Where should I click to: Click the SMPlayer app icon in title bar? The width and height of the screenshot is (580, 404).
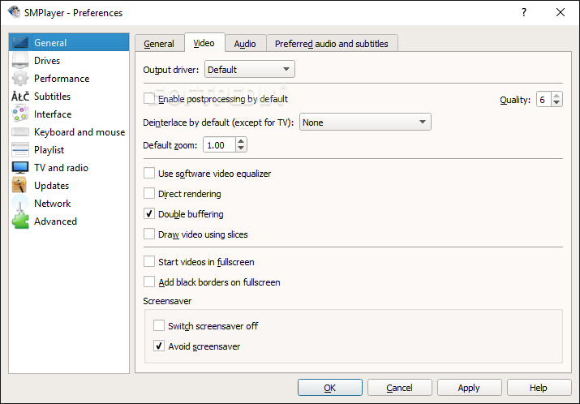tap(14, 12)
